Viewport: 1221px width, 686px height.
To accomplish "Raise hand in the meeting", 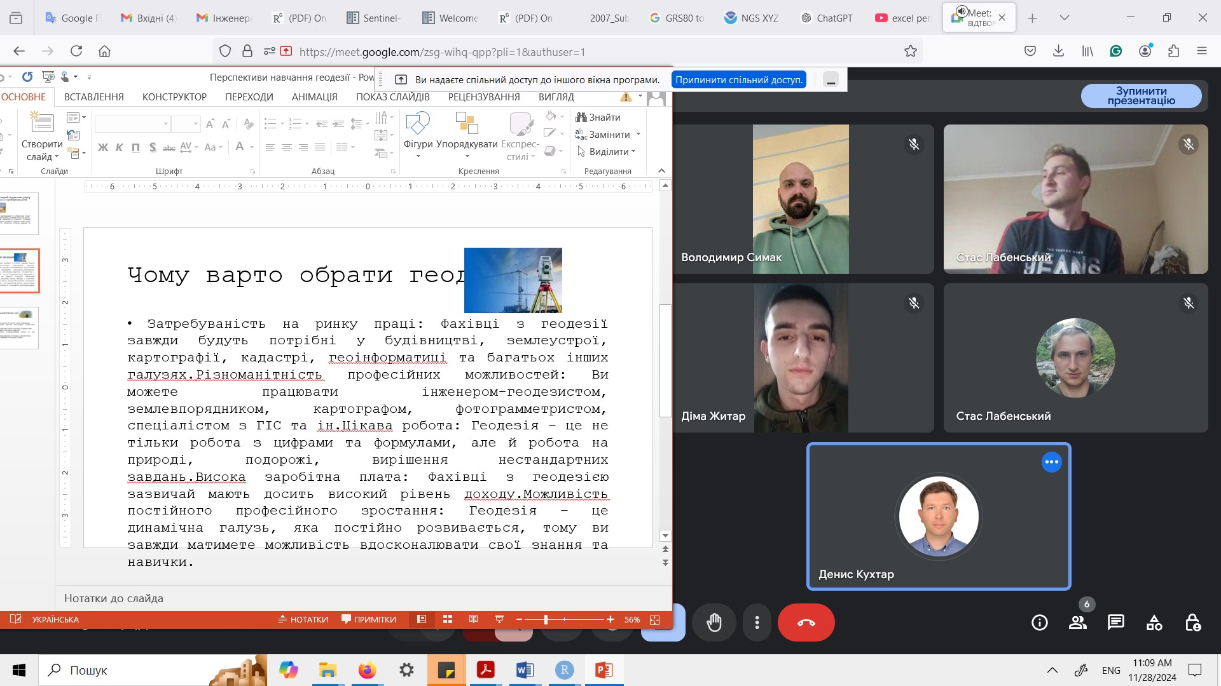I will pos(714,622).
